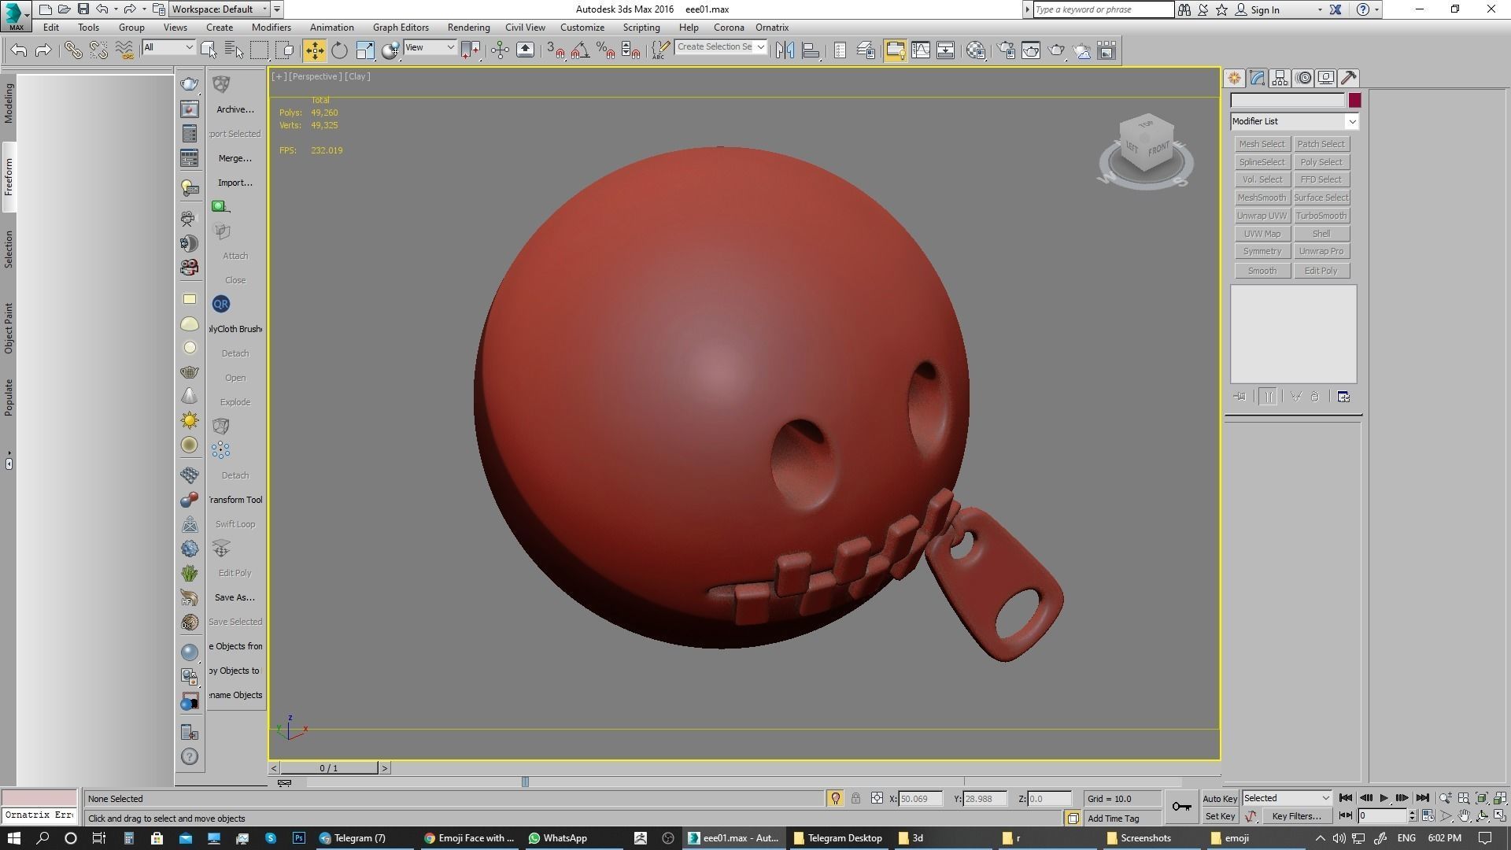Click the Bind to Space Warp icon

[x=124, y=50]
